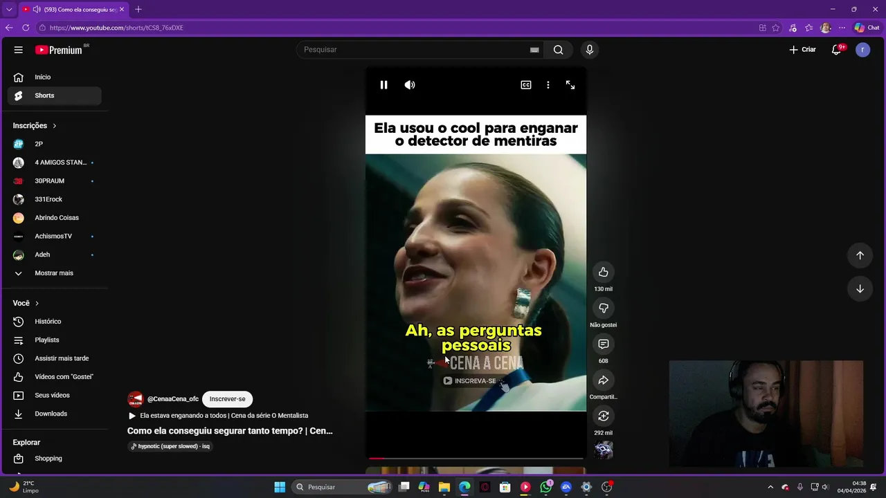The image size is (886, 498).
Task: Open the hypnotic (super slowed) sound chip
Action: pyautogui.click(x=170, y=446)
